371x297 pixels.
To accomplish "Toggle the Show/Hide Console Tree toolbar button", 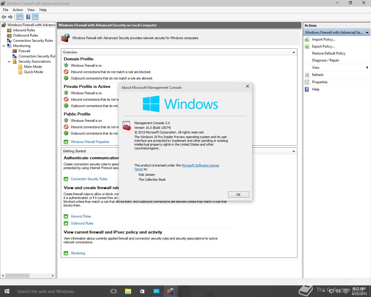I will pos(20,17).
